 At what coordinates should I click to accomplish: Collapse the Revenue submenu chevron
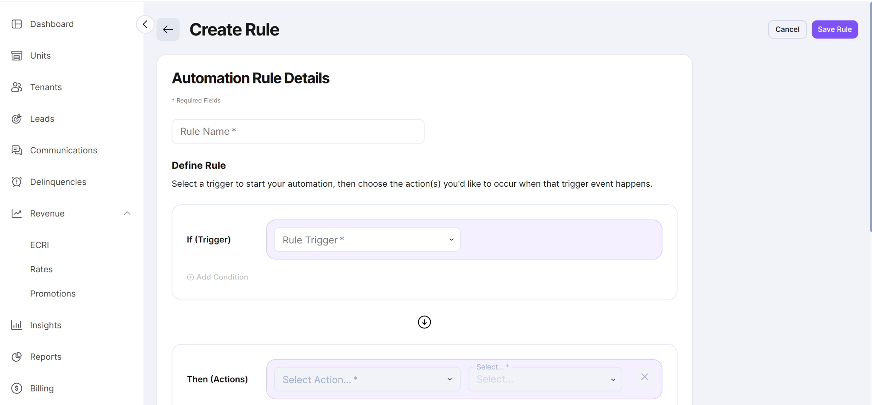(127, 214)
